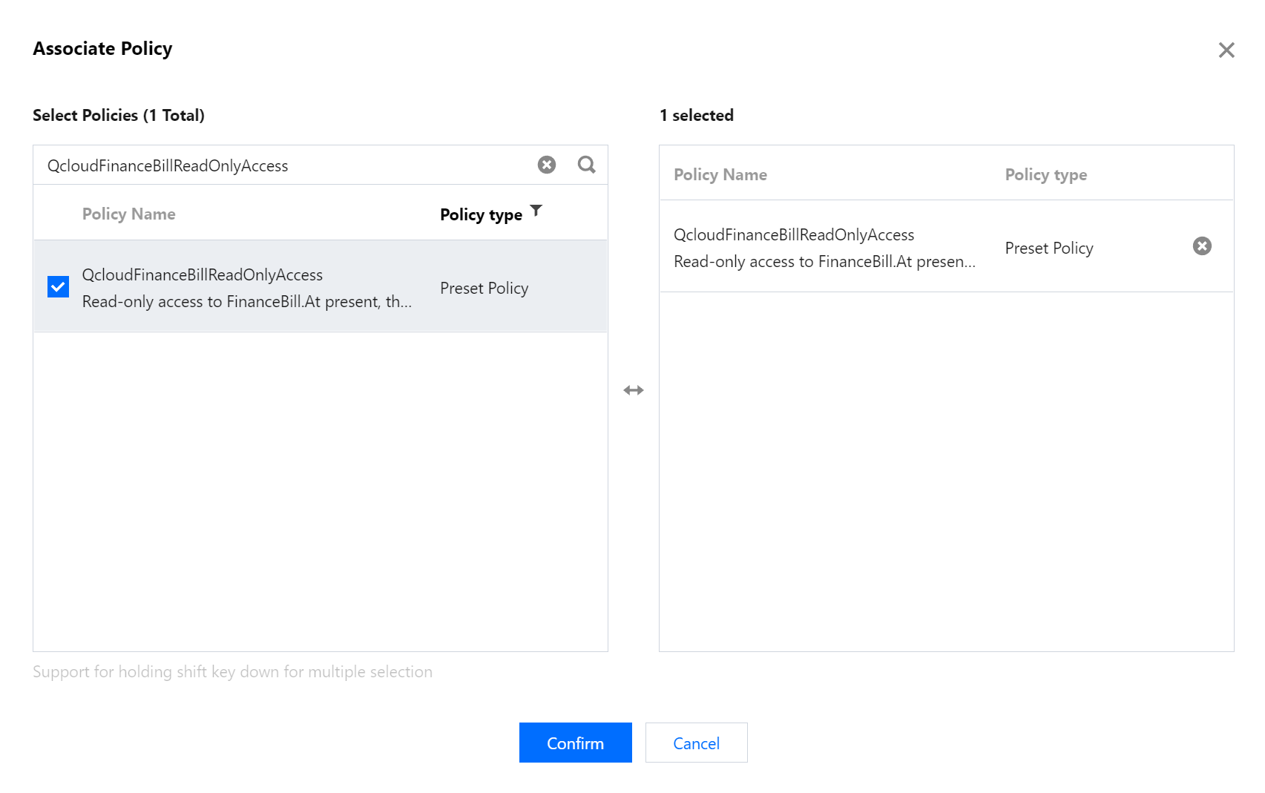Click the policy name in the selected panel

click(794, 235)
